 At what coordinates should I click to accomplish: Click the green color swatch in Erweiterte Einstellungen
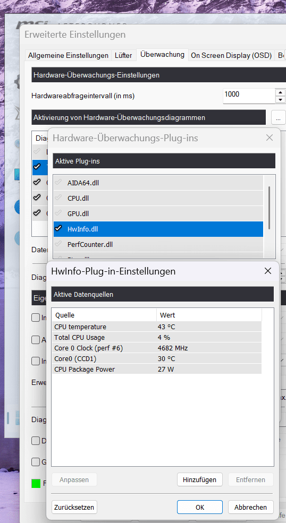tap(36, 483)
